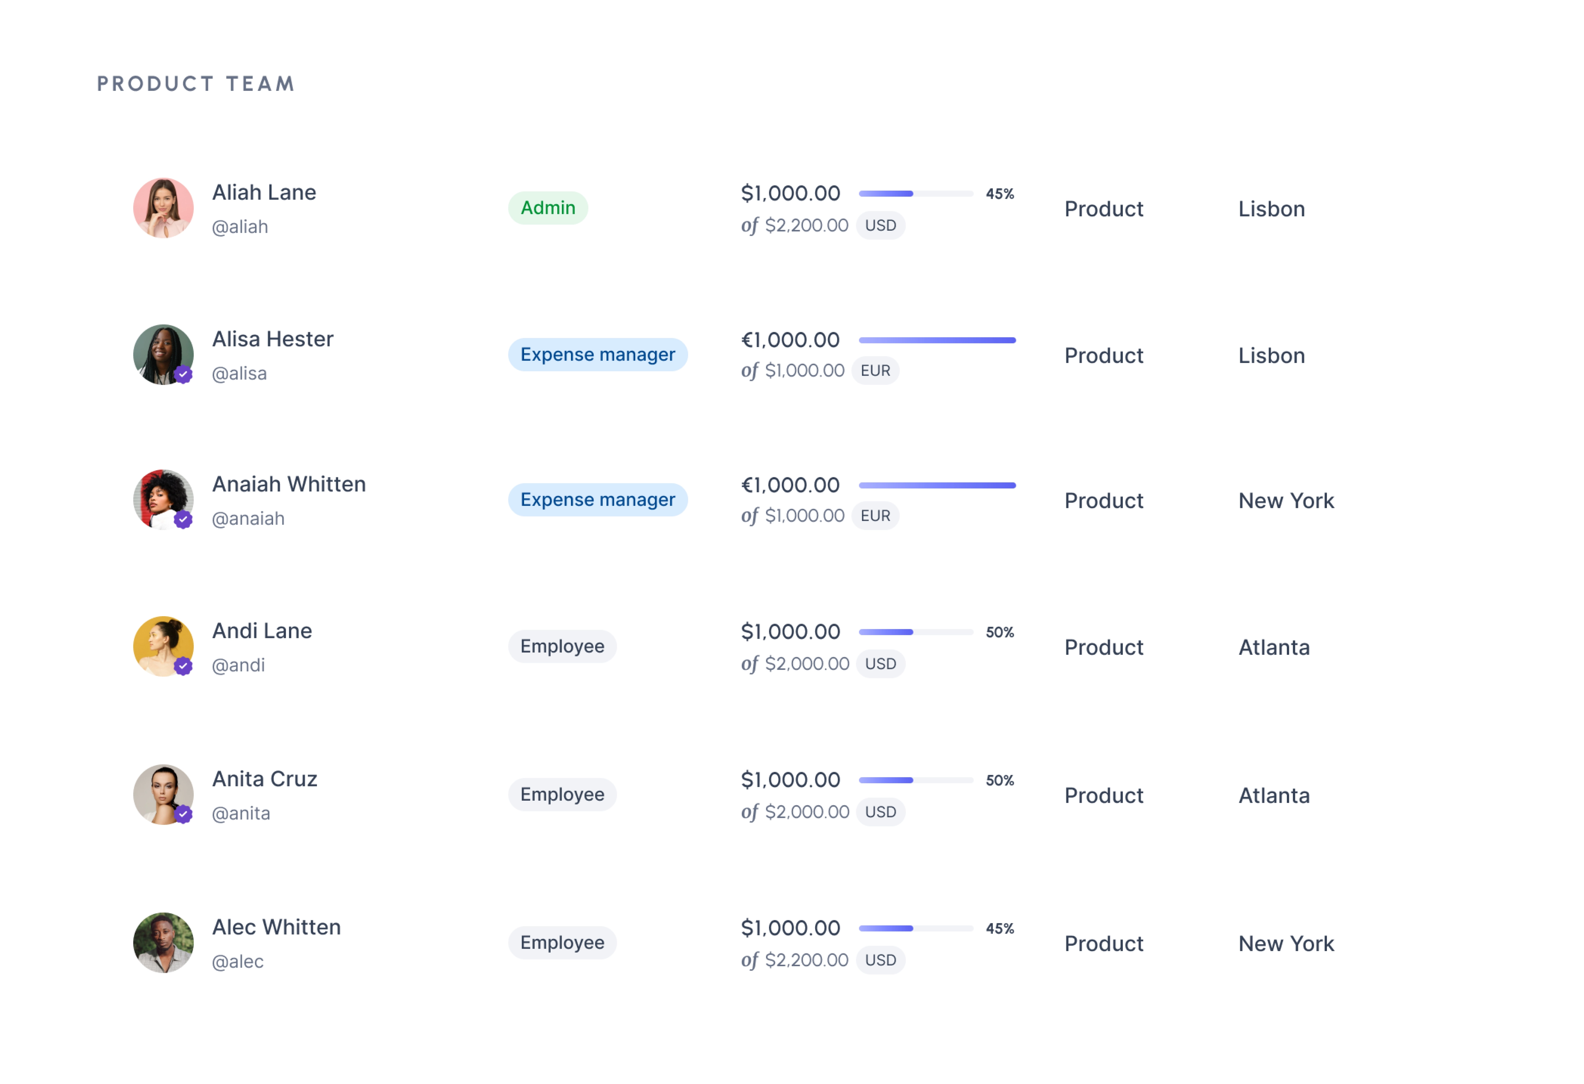Click the verified badge on Anaiah's avatar
The height and width of the screenshot is (1084, 1584).
coord(183,520)
